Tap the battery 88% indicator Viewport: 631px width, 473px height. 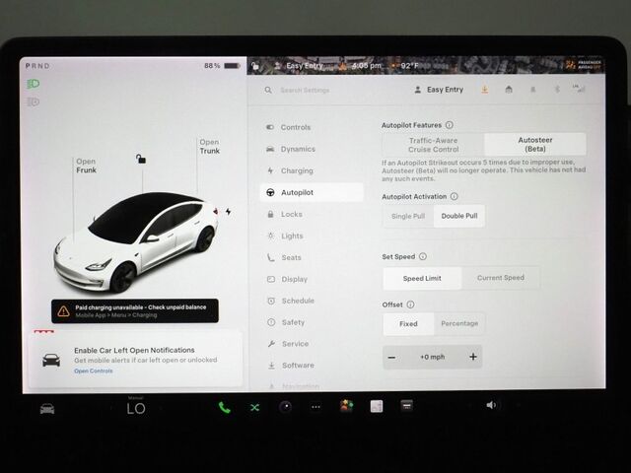coord(222,66)
